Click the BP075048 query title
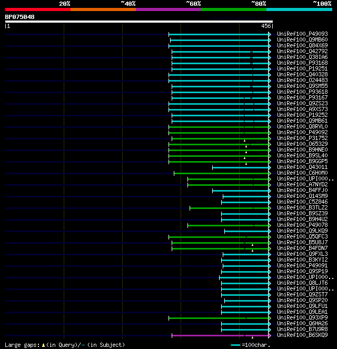 click(19, 17)
